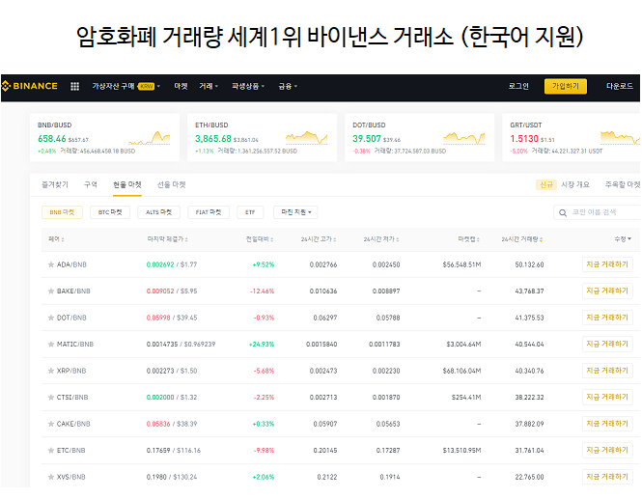Select the 현물 마켓 tab
642x499 pixels.
tap(127, 184)
